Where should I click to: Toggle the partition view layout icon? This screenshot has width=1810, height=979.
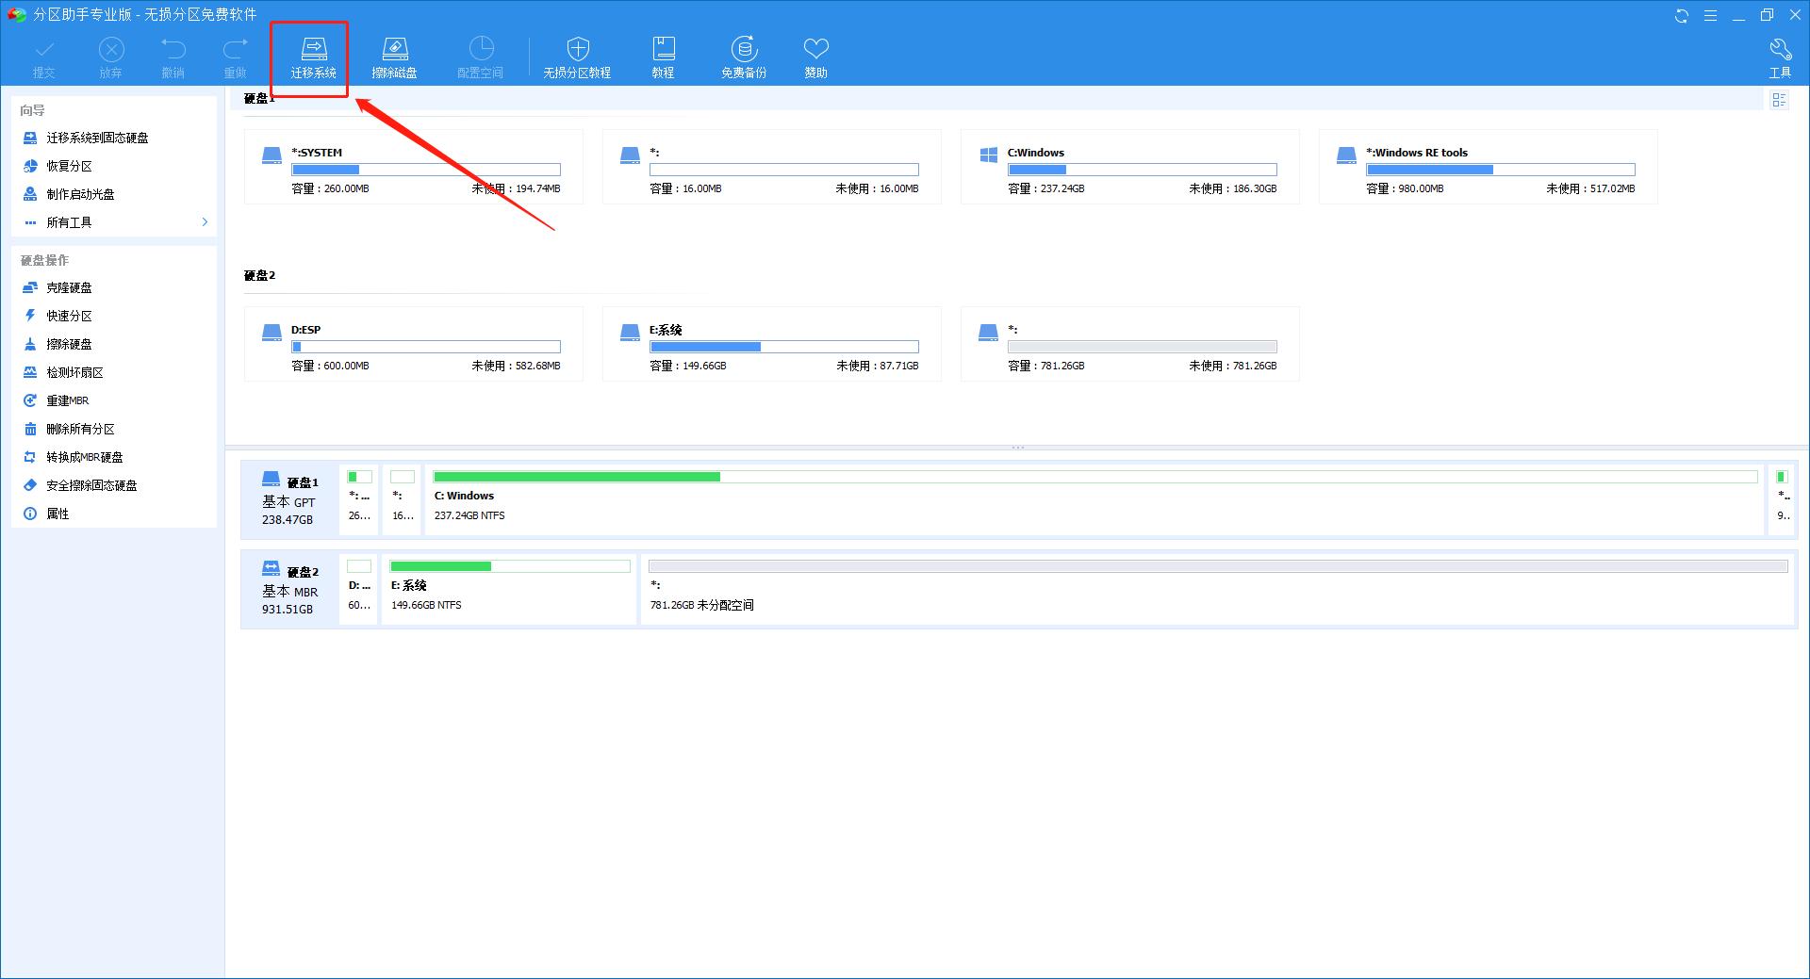point(1779,100)
